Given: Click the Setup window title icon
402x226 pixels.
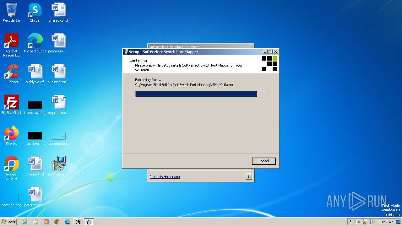Looking at the screenshot, I should (126, 52).
